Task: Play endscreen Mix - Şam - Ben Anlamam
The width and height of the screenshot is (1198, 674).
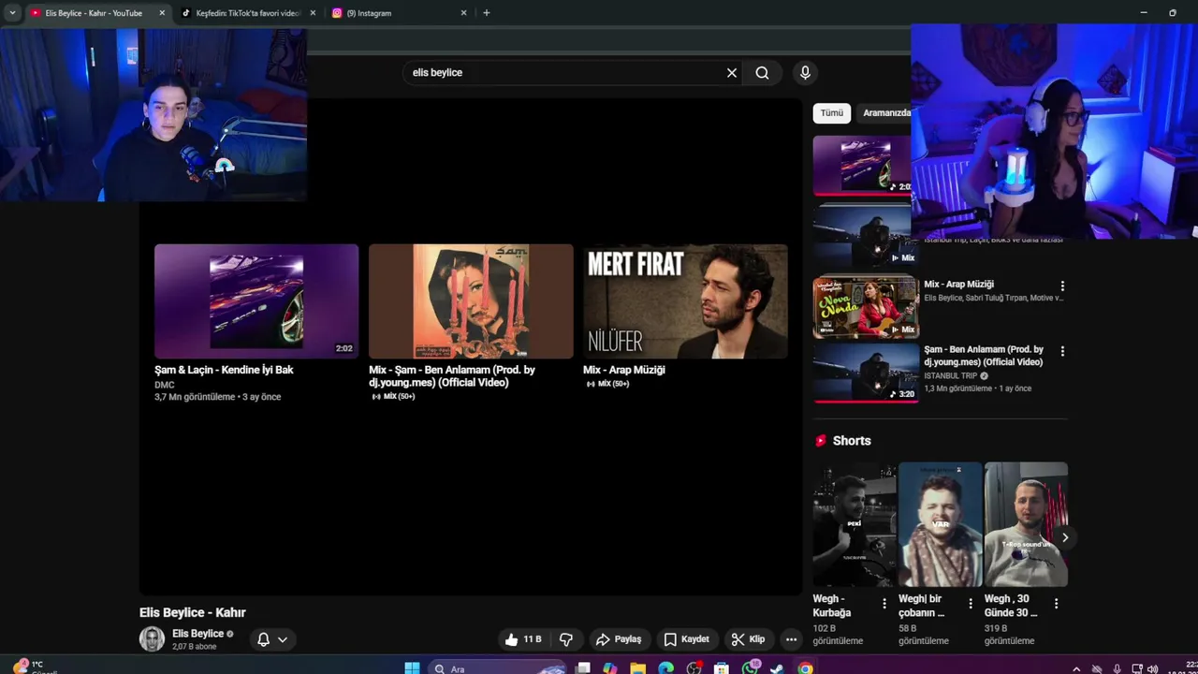Action: click(x=471, y=301)
